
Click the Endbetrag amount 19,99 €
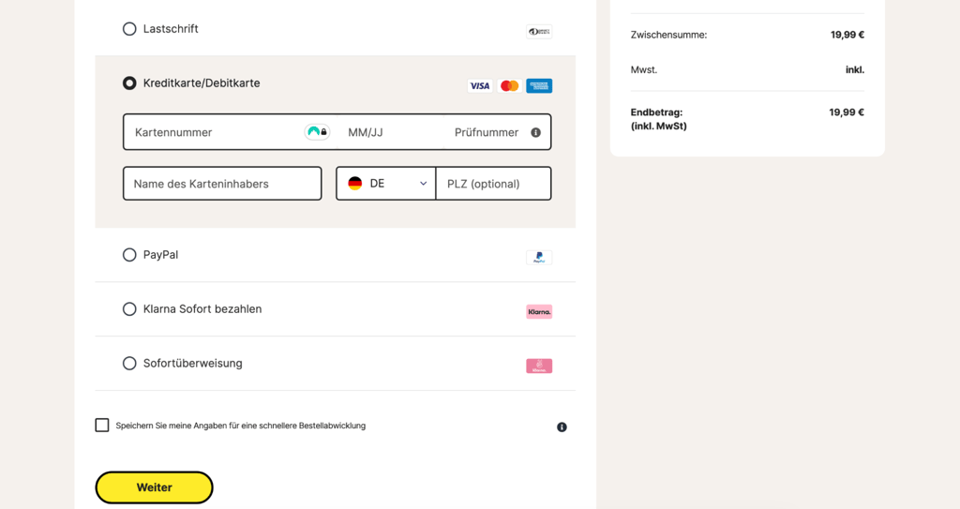click(847, 112)
